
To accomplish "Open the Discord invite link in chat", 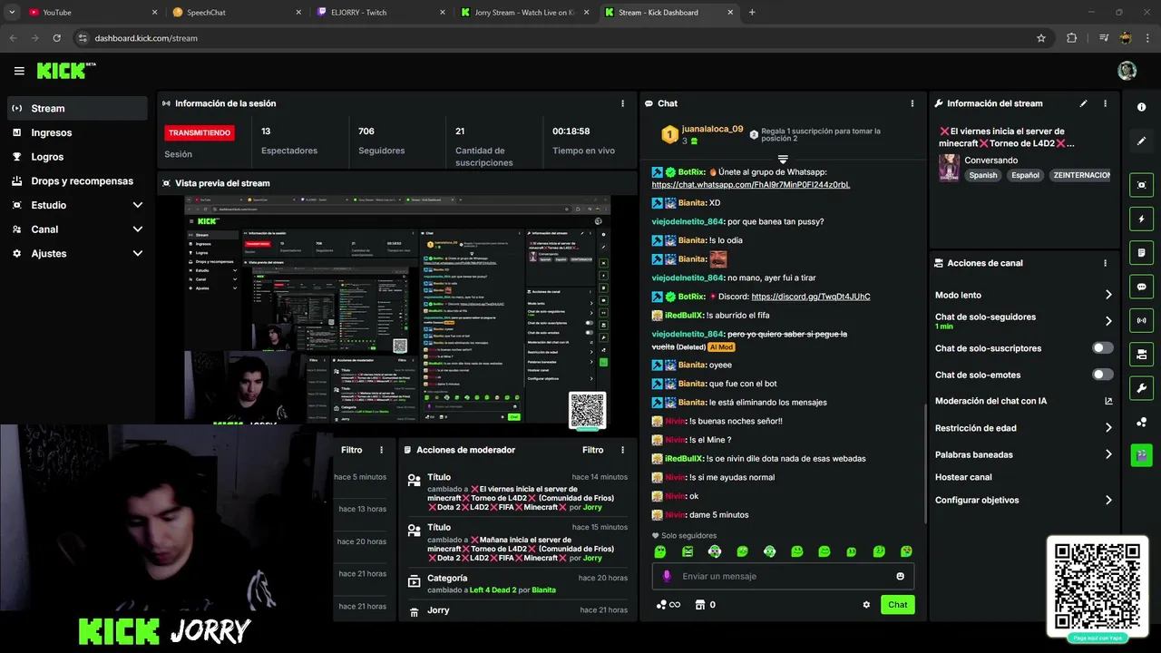I will point(811,297).
